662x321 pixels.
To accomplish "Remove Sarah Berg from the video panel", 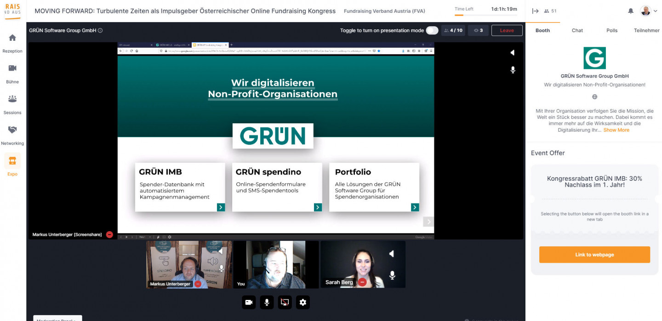I will [x=362, y=282].
